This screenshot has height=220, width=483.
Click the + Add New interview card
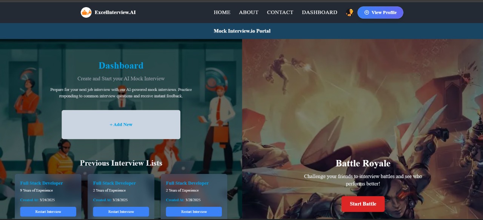(121, 125)
